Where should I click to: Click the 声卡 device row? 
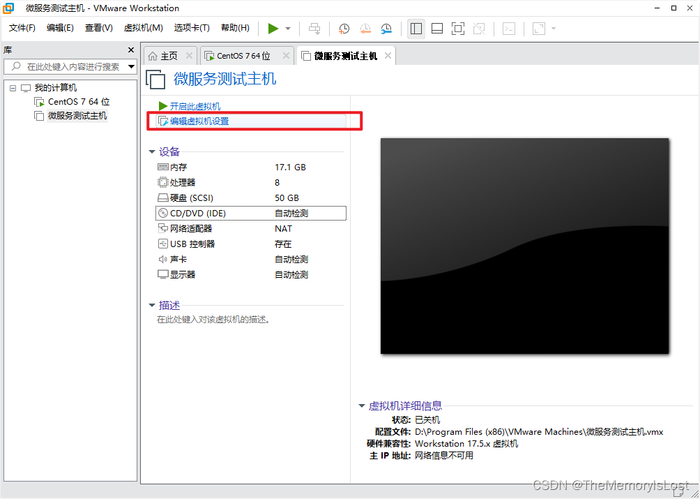tap(251, 259)
